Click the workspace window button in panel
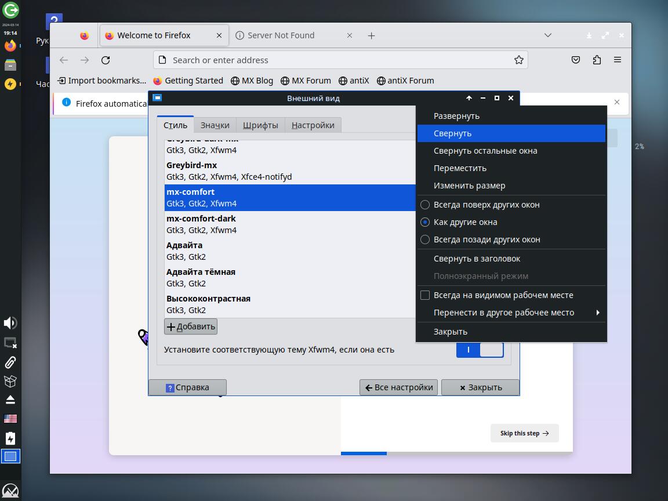 tap(10, 456)
